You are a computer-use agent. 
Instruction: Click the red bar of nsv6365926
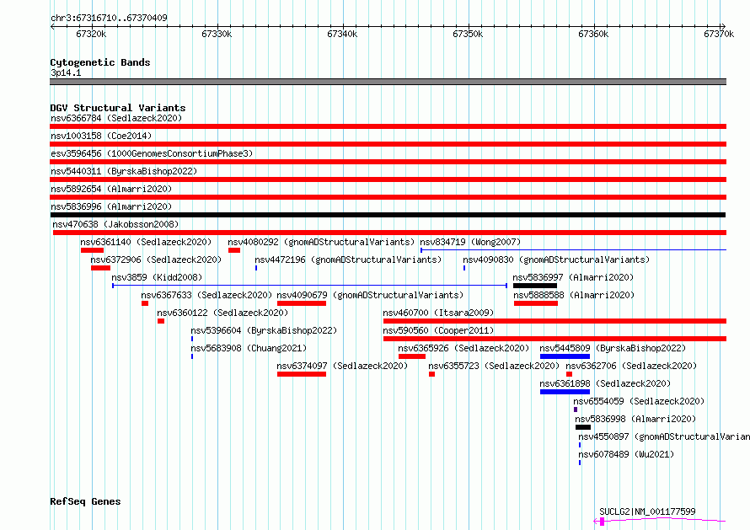(412, 356)
